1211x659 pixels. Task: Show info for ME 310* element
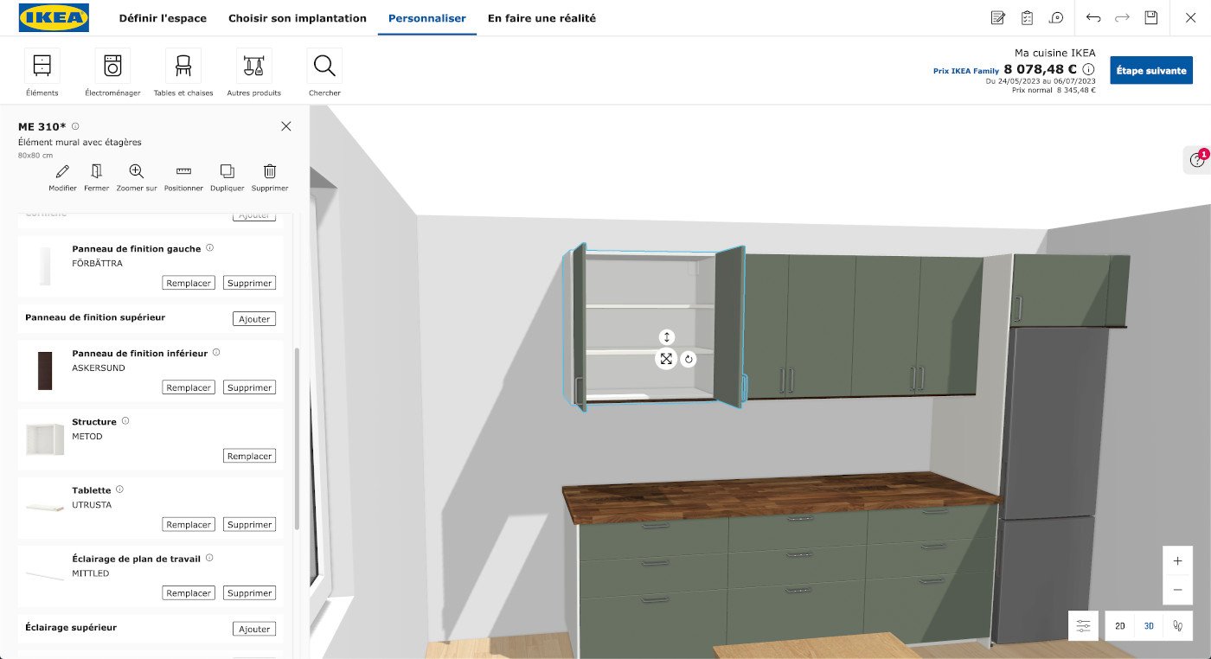[75, 126]
